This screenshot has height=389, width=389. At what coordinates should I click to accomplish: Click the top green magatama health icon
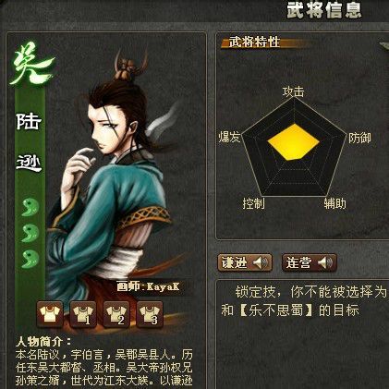click(x=30, y=207)
